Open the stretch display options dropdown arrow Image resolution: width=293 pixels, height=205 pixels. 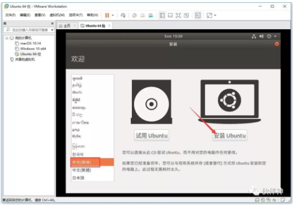pos(215,15)
